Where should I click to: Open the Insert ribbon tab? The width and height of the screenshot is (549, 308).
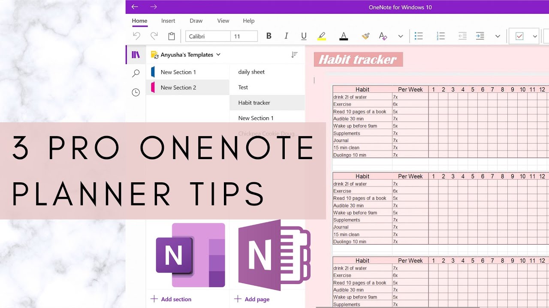[x=168, y=21]
